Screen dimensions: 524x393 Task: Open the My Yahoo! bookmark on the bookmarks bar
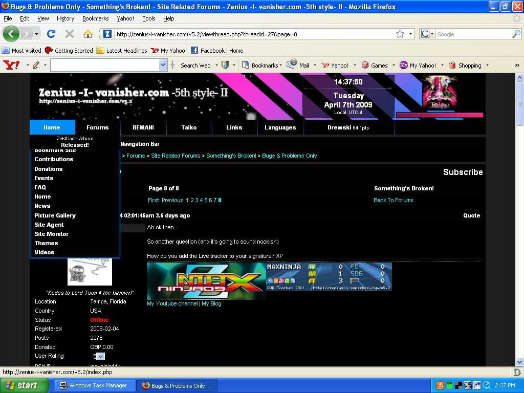coord(169,51)
